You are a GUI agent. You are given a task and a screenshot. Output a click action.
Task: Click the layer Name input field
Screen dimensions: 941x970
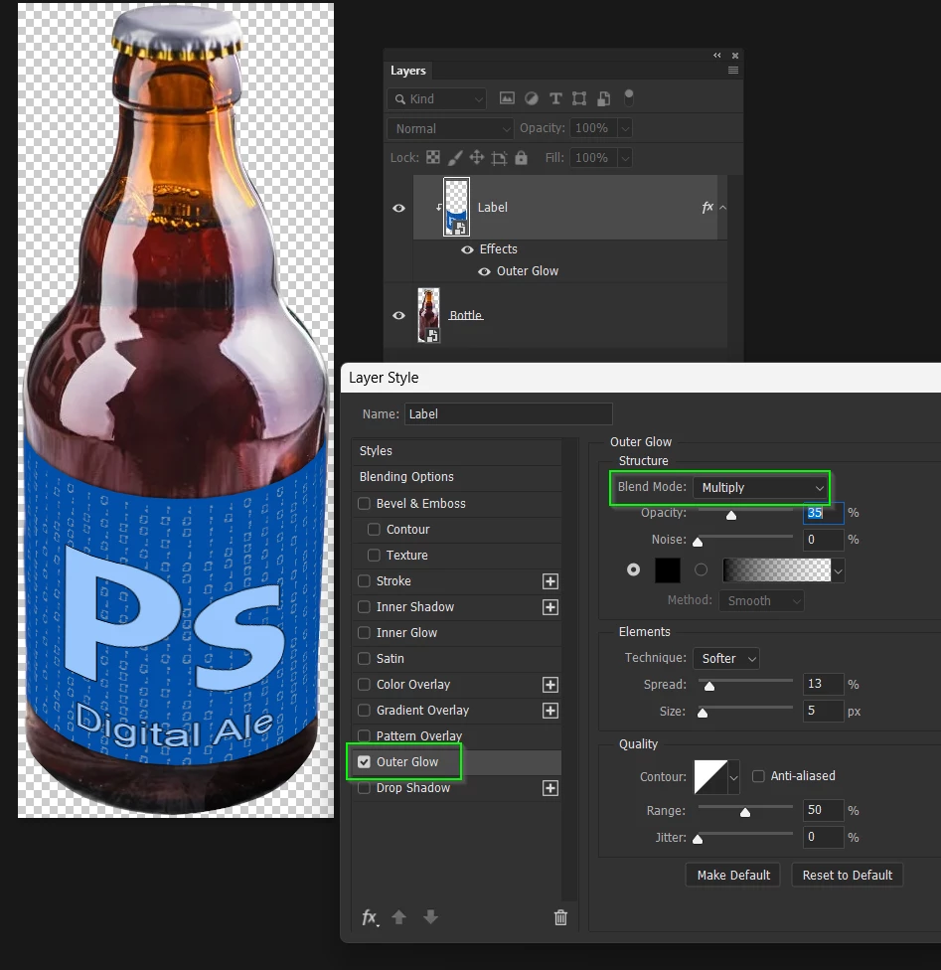pos(509,413)
